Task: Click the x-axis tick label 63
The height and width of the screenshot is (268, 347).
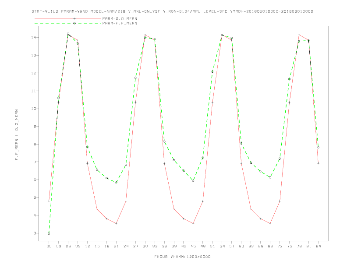Action: coord(251,246)
